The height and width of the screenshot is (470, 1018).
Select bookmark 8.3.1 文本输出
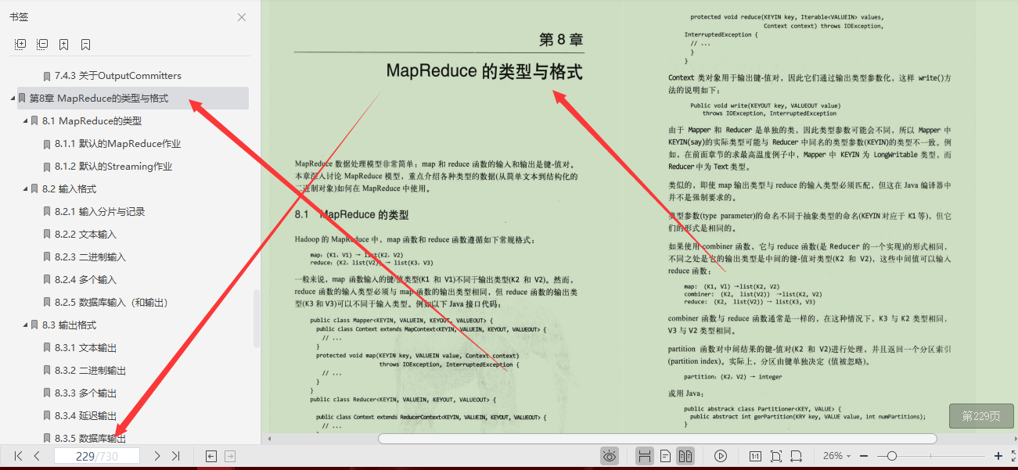[73, 347]
